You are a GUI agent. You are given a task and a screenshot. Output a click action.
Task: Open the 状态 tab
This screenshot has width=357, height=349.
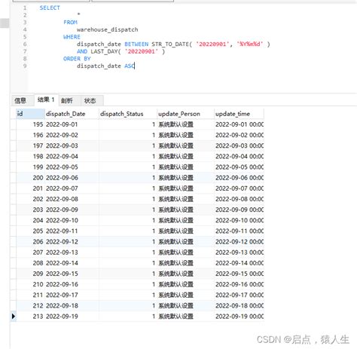[x=92, y=100]
